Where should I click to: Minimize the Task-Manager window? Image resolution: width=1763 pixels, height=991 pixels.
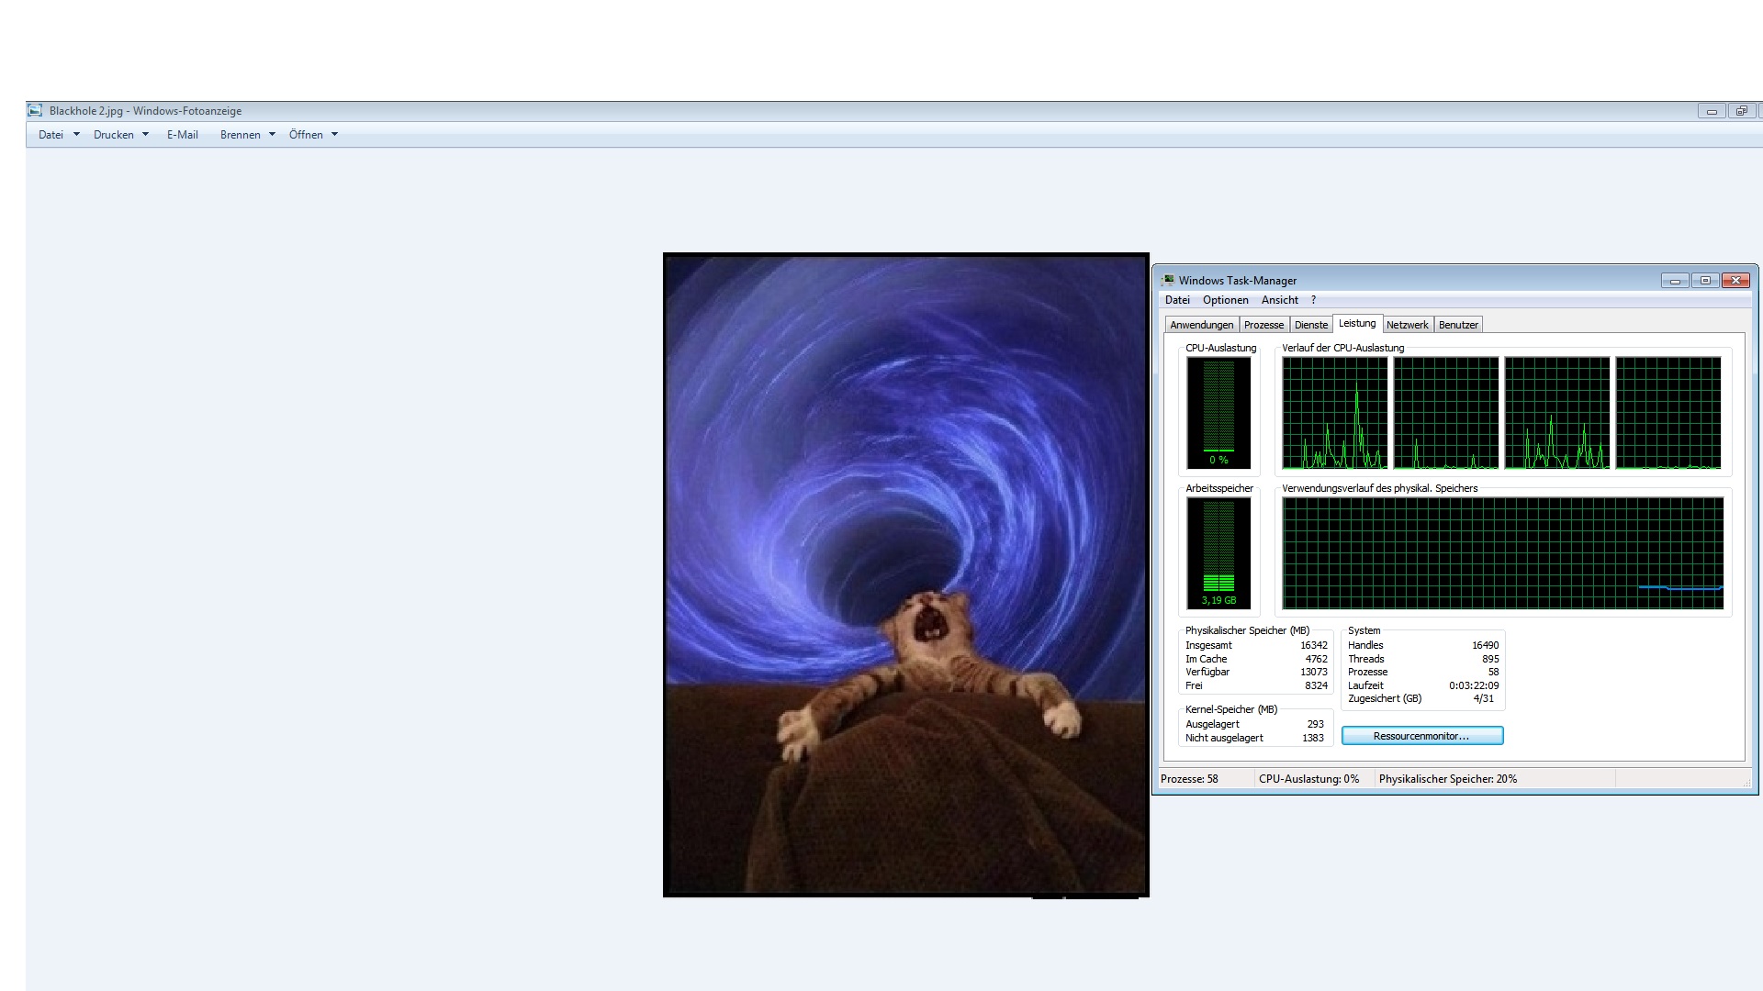click(1675, 281)
